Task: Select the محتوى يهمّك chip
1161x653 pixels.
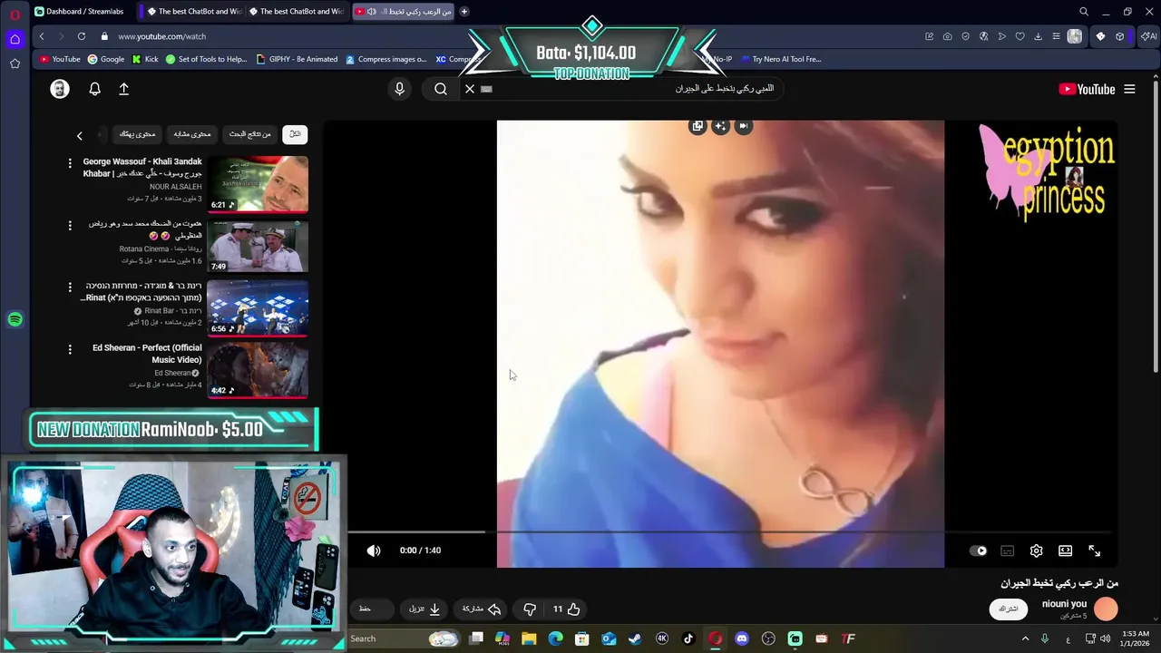Action: [x=138, y=134]
